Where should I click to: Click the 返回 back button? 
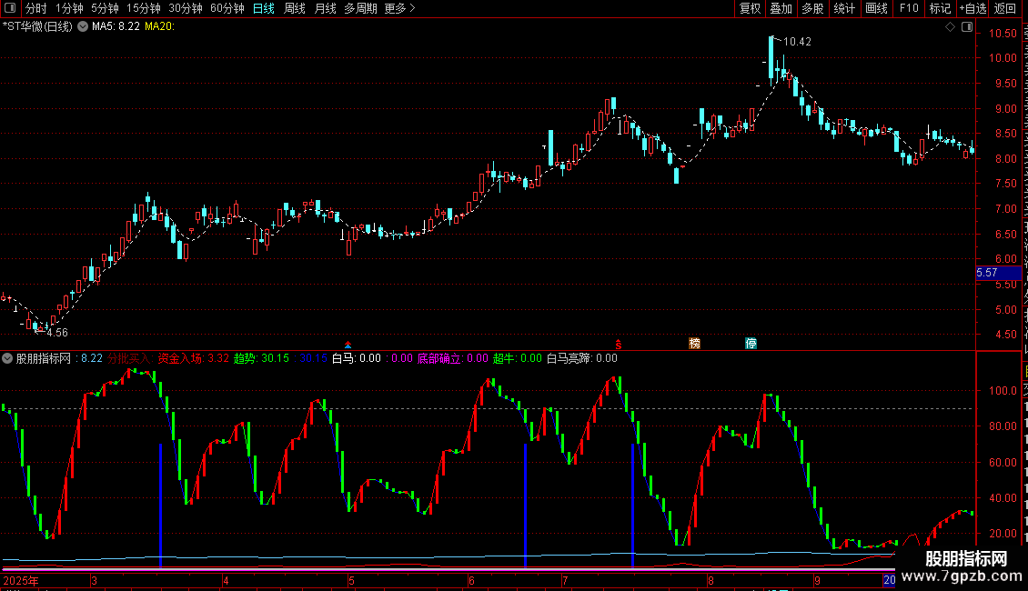click(1005, 8)
